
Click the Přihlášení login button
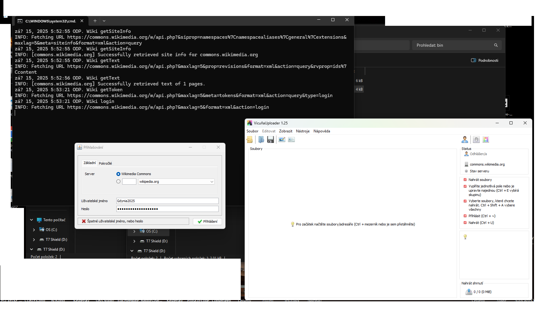(x=207, y=221)
